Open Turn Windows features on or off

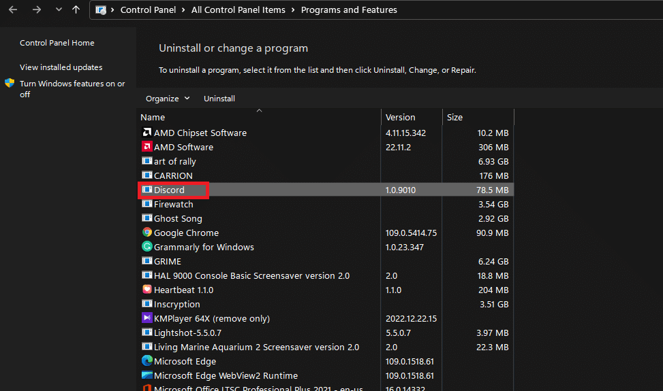[x=72, y=88]
